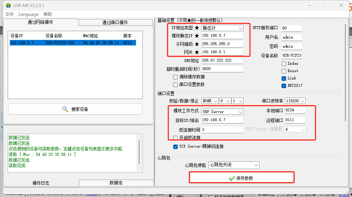Viewport: 352px width, 197px height.
Task: Enable the 开启短连接 checkbox
Action: click(x=176, y=138)
